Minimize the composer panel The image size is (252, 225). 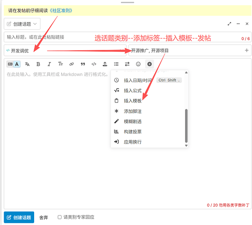pos(238,24)
